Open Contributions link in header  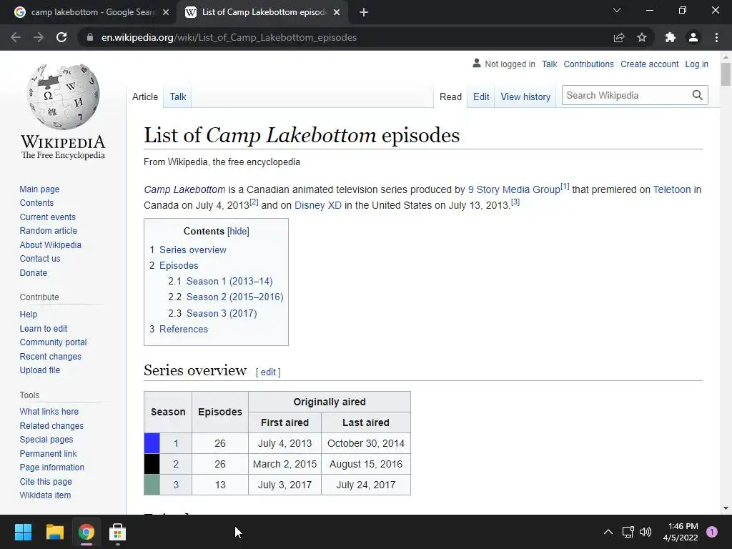coord(589,64)
